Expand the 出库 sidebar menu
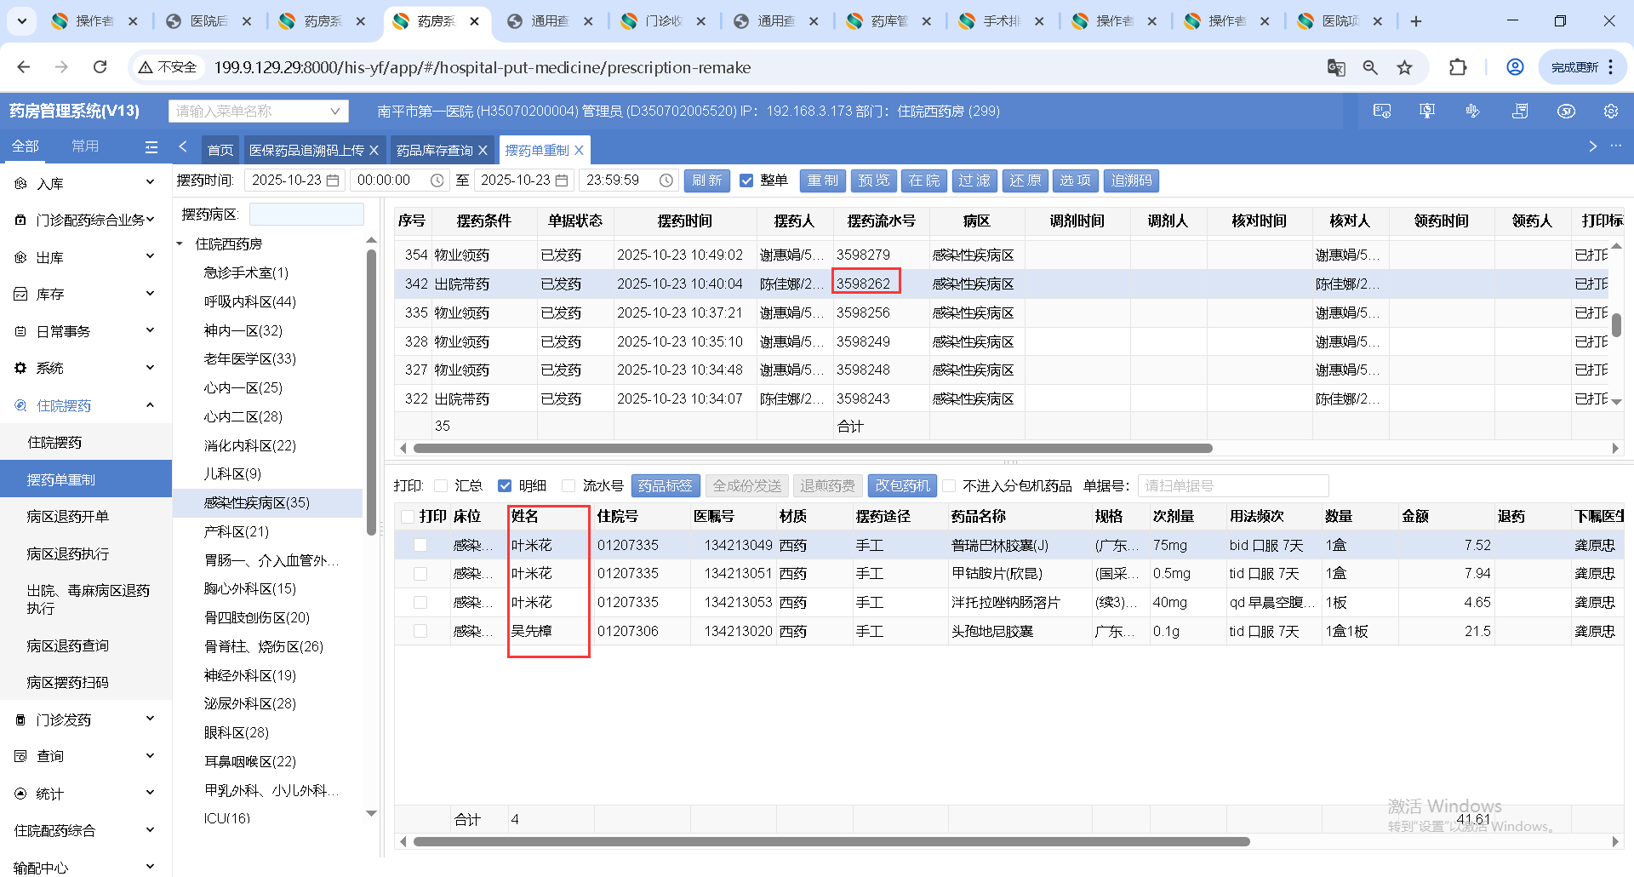 85,257
